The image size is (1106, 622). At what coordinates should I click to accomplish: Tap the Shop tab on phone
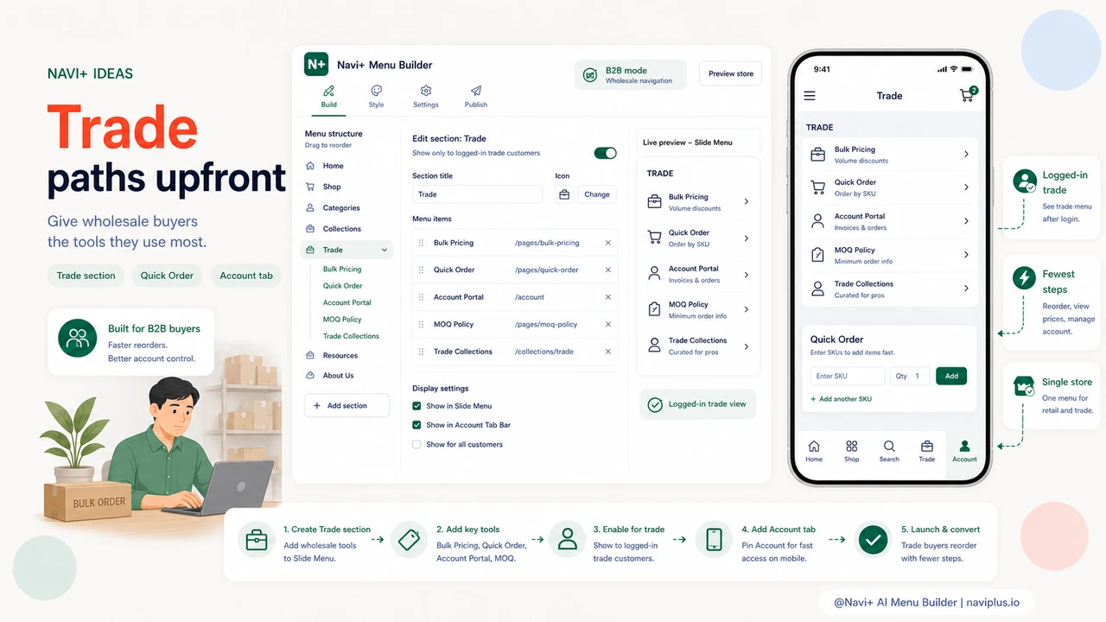[852, 451]
